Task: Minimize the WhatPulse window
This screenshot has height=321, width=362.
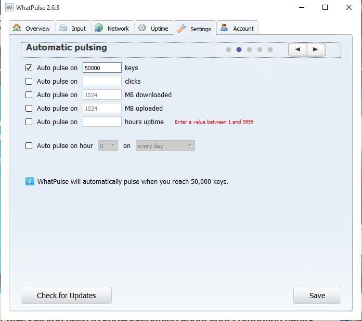Action: pyautogui.click(x=302, y=7)
